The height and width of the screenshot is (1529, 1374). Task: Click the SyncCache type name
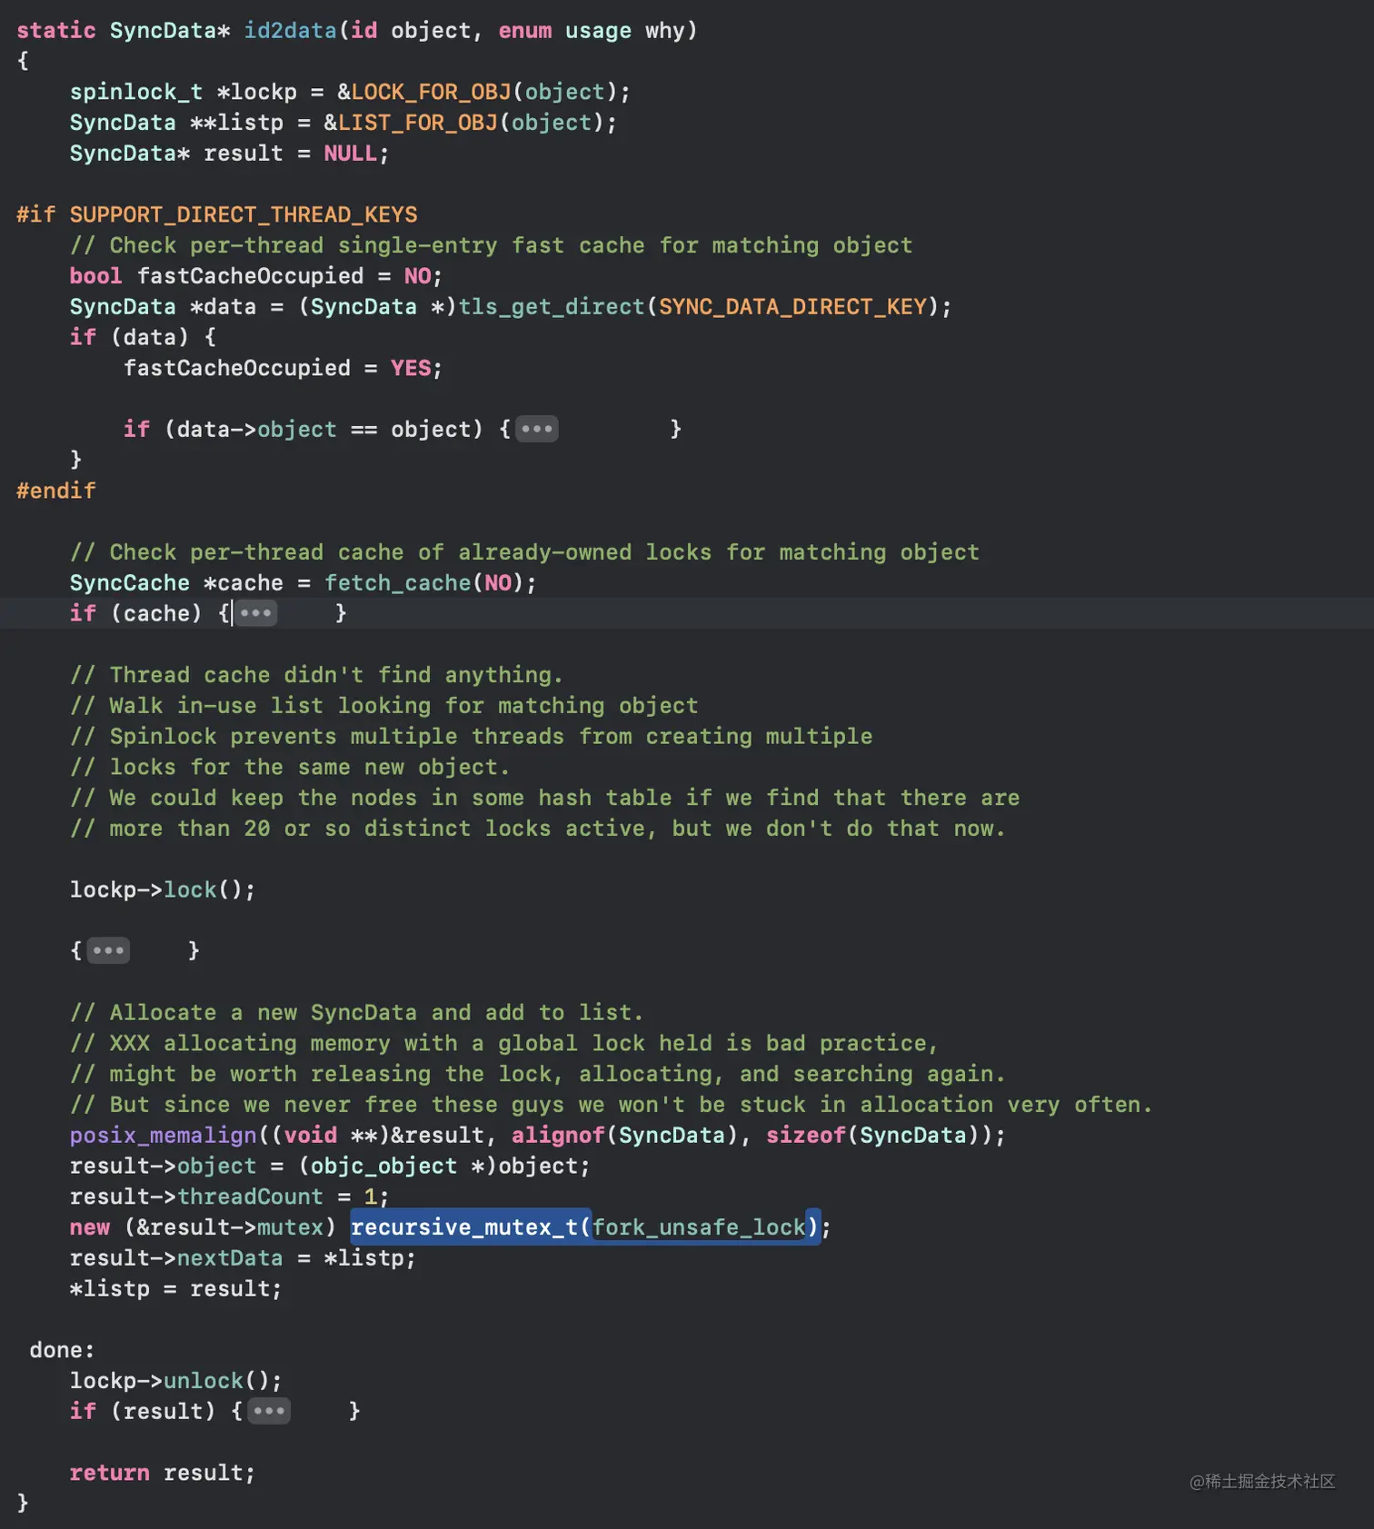coord(130,583)
